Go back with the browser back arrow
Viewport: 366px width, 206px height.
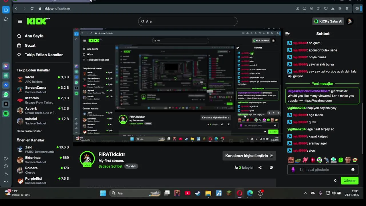16,9
